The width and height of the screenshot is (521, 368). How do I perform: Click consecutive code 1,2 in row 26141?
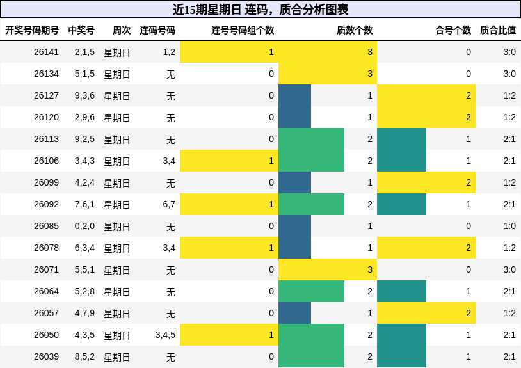[x=169, y=52]
